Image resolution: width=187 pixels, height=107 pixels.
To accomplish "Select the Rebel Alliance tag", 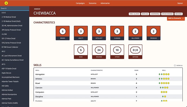I will pyautogui.click(x=134, y=14).
